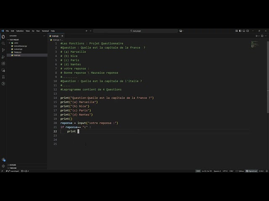Viewport: 269px width, 201px height.
Task: Click the Ln 22 cursor position indicator
Action: [x=207, y=171]
